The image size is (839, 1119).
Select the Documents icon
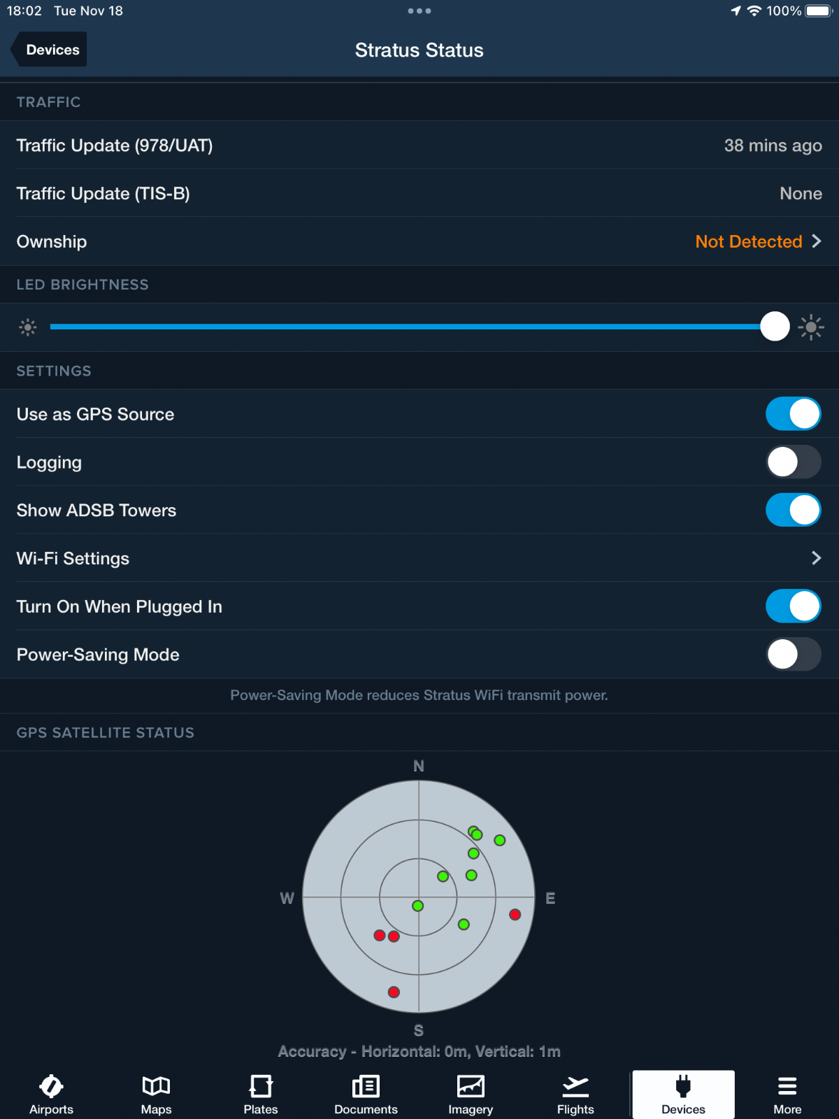coord(366,1086)
